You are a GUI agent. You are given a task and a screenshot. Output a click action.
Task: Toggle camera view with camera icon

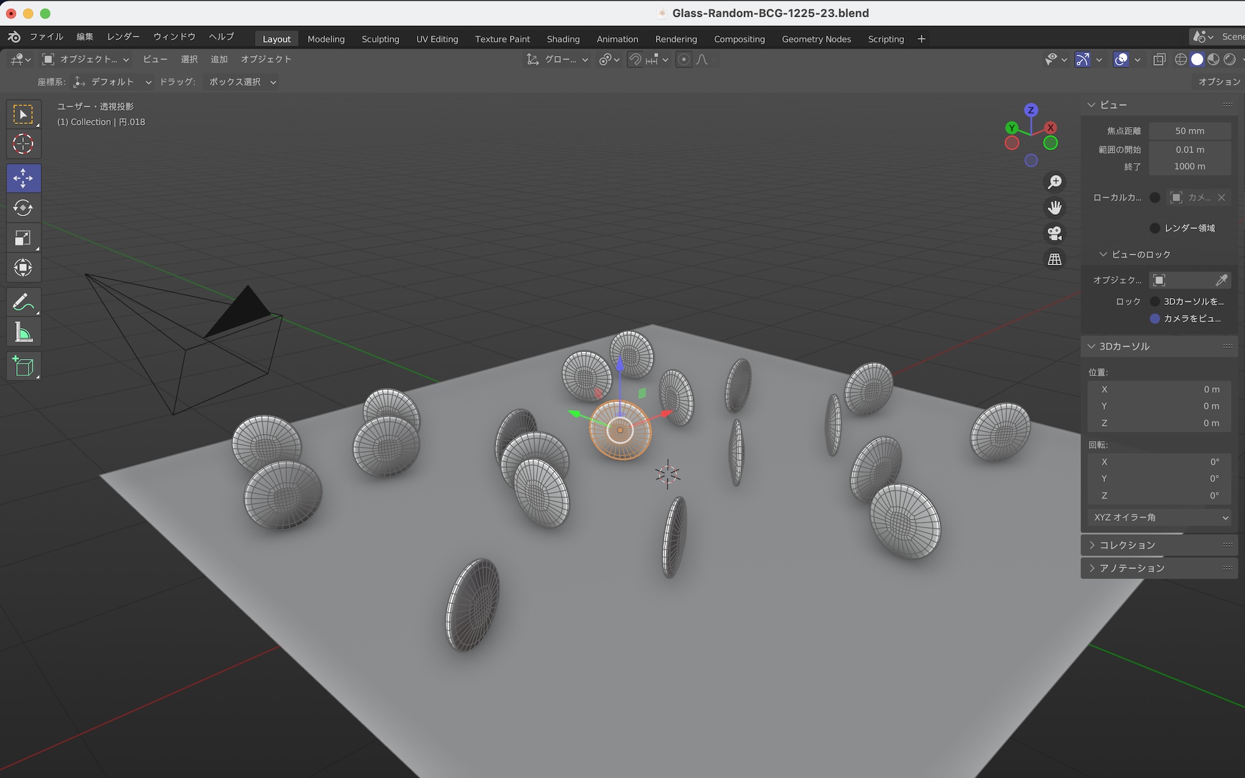point(1055,233)
